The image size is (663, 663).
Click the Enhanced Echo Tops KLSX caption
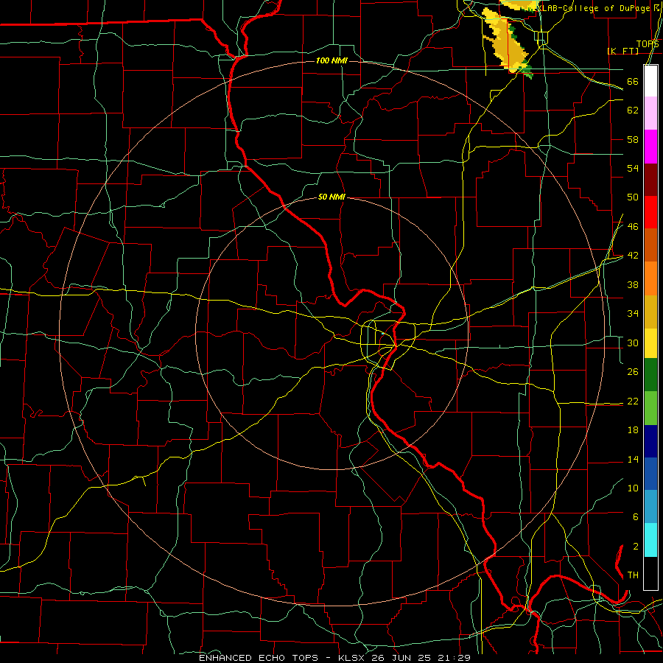point(334,658)
